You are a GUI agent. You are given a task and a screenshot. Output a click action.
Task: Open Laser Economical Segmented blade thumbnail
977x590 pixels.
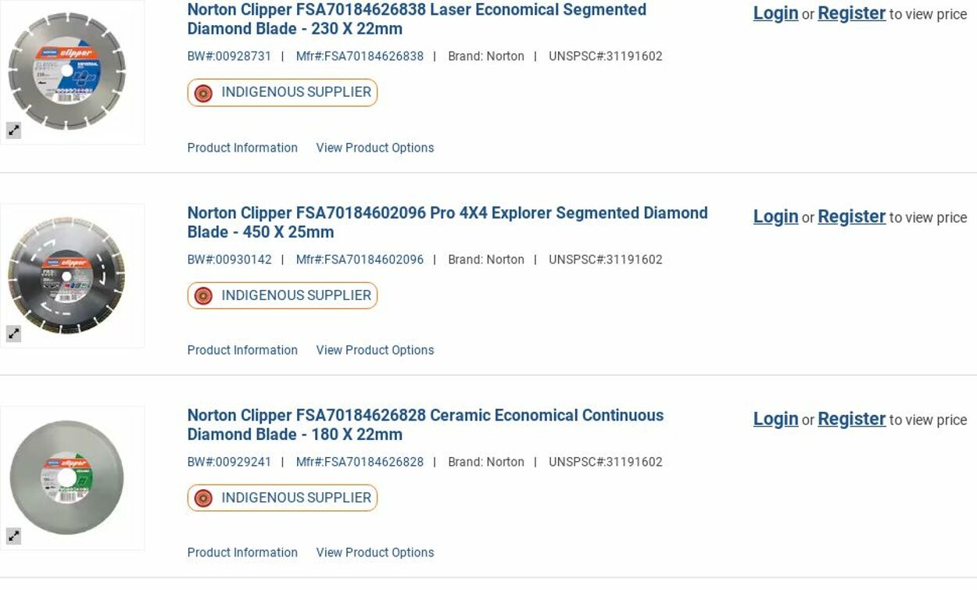tap(67, 72)
